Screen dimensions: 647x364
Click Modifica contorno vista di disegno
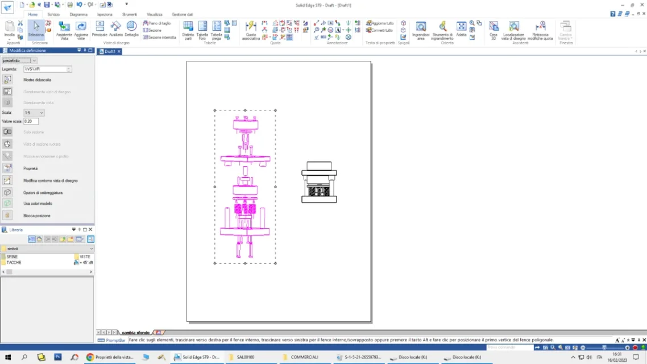point(7,180)
